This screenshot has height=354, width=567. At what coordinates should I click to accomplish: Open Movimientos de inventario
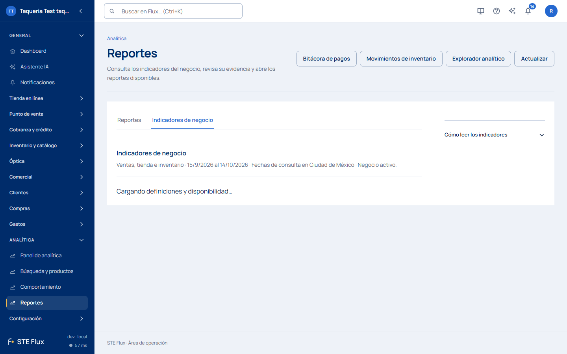(401, 59)
